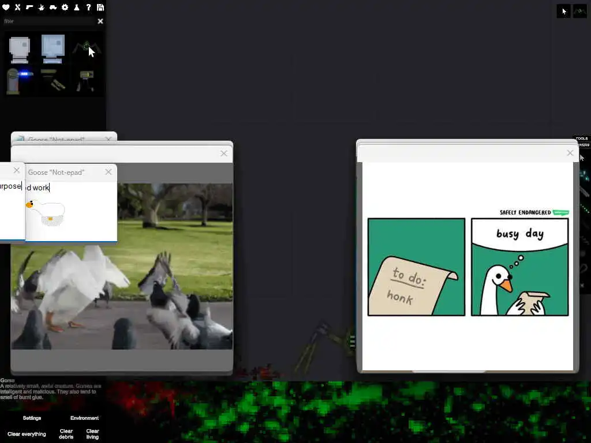
Task: Open the floppy disk saves category
Action: point(100,7)
